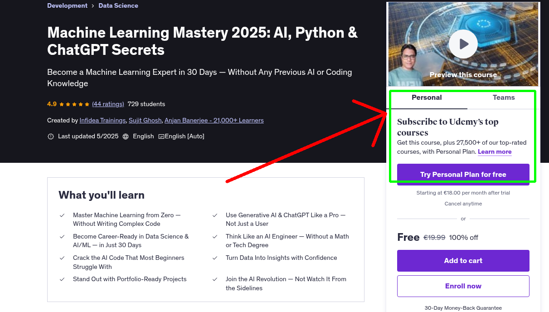Screen dimensions: 549x312
Task: Click 'Subscribe to Udemy's top courses' heading
Action: [x=448, y=127]
